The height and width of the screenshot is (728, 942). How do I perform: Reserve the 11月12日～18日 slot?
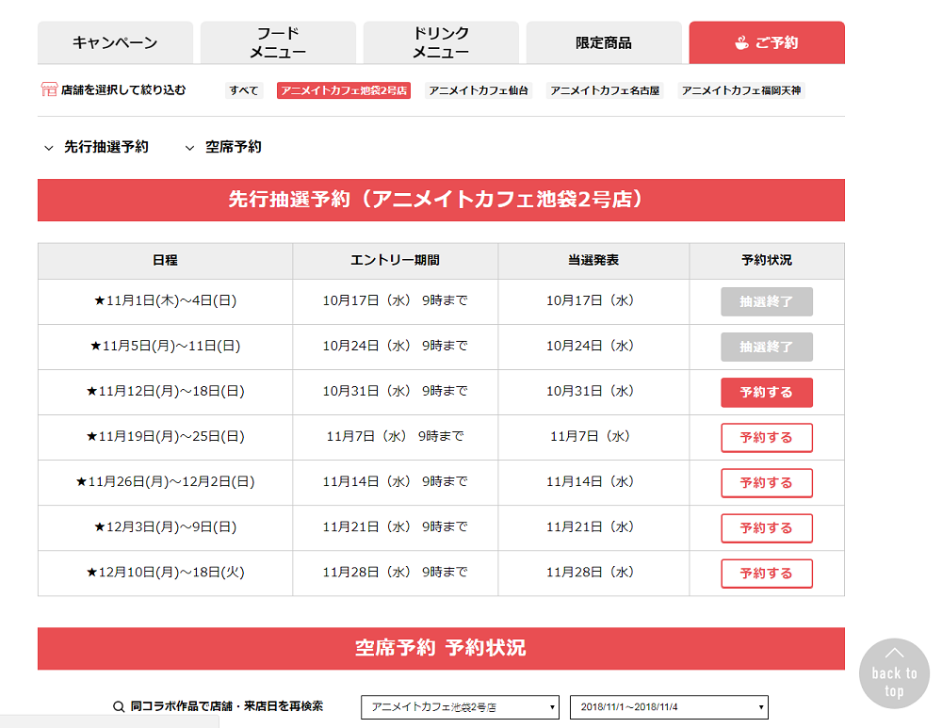coord(767,392)
